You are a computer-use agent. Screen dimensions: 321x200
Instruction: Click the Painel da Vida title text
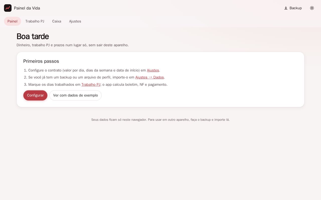pyautogui.click(x=27, y=8)
